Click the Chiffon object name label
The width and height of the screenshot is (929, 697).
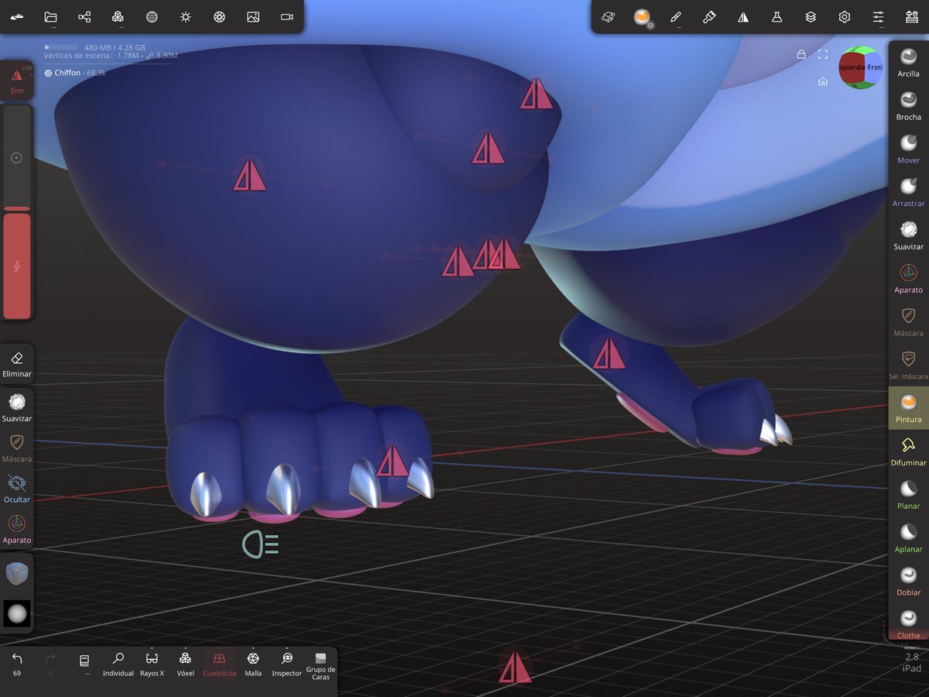point(67,73)
